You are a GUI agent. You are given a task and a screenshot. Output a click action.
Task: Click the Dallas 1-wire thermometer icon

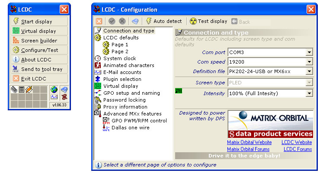point(106,128)
